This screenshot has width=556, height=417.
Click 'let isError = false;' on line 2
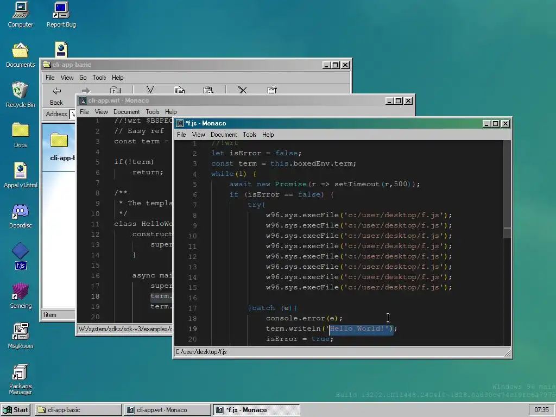click(256, 153)
